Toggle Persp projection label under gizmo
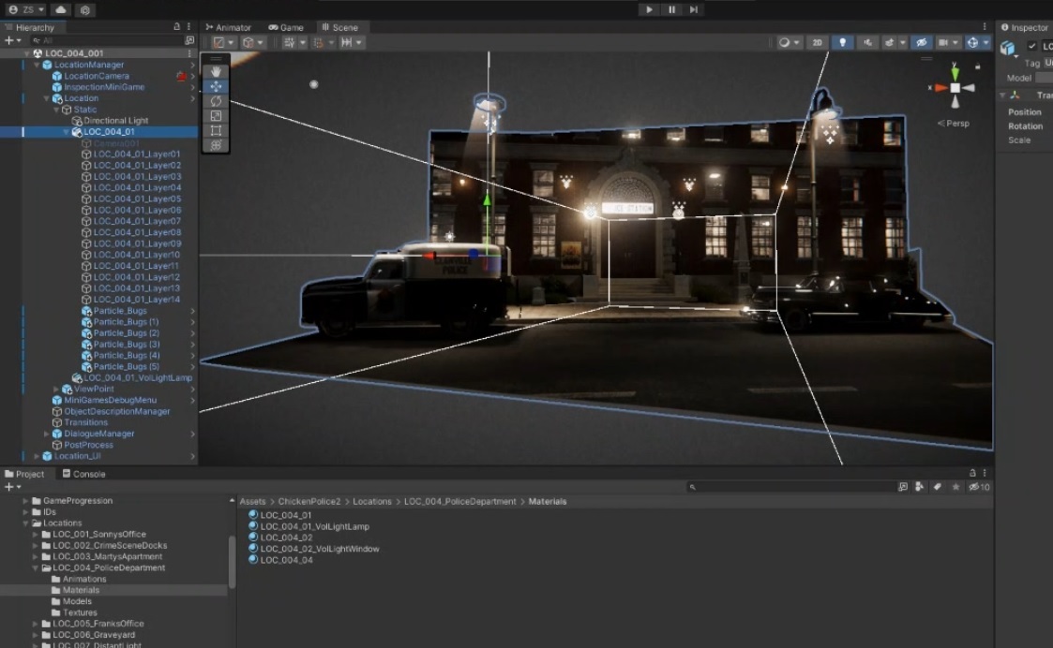This screenshot has width=1053, height=648. 954,124
